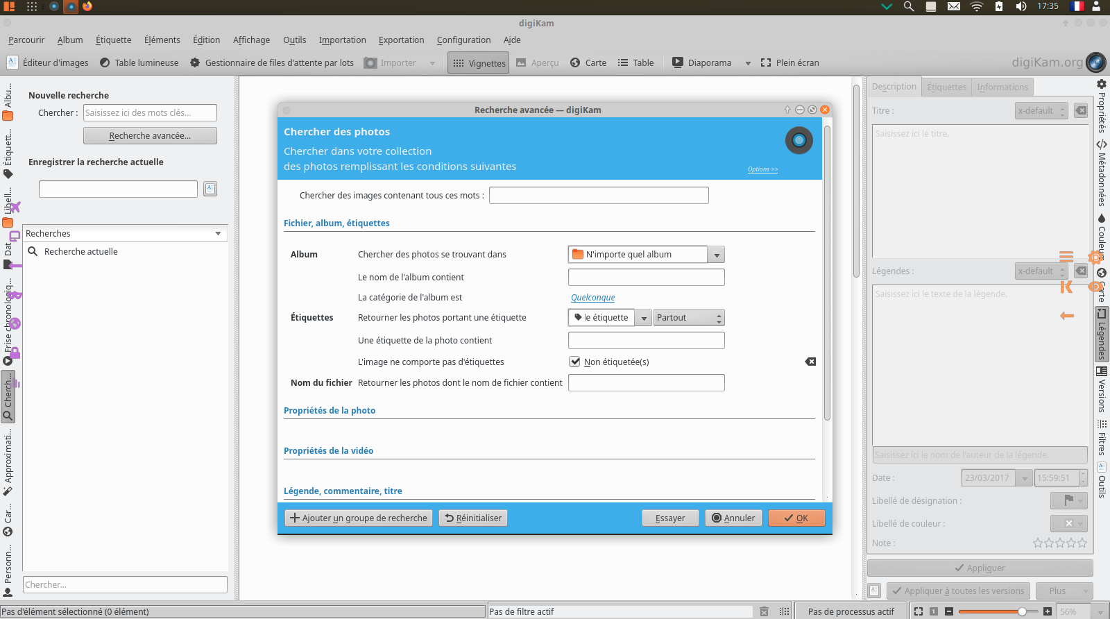Open Propriétés right sidebar tab
The width and height of the screenshot is (1110, 619).
pos(1102,106)
